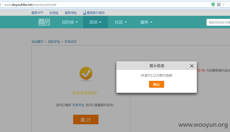The image size is (230, 132).
Task: Click the 为您推荐相关活动 text
Action: tap(218, 71)
